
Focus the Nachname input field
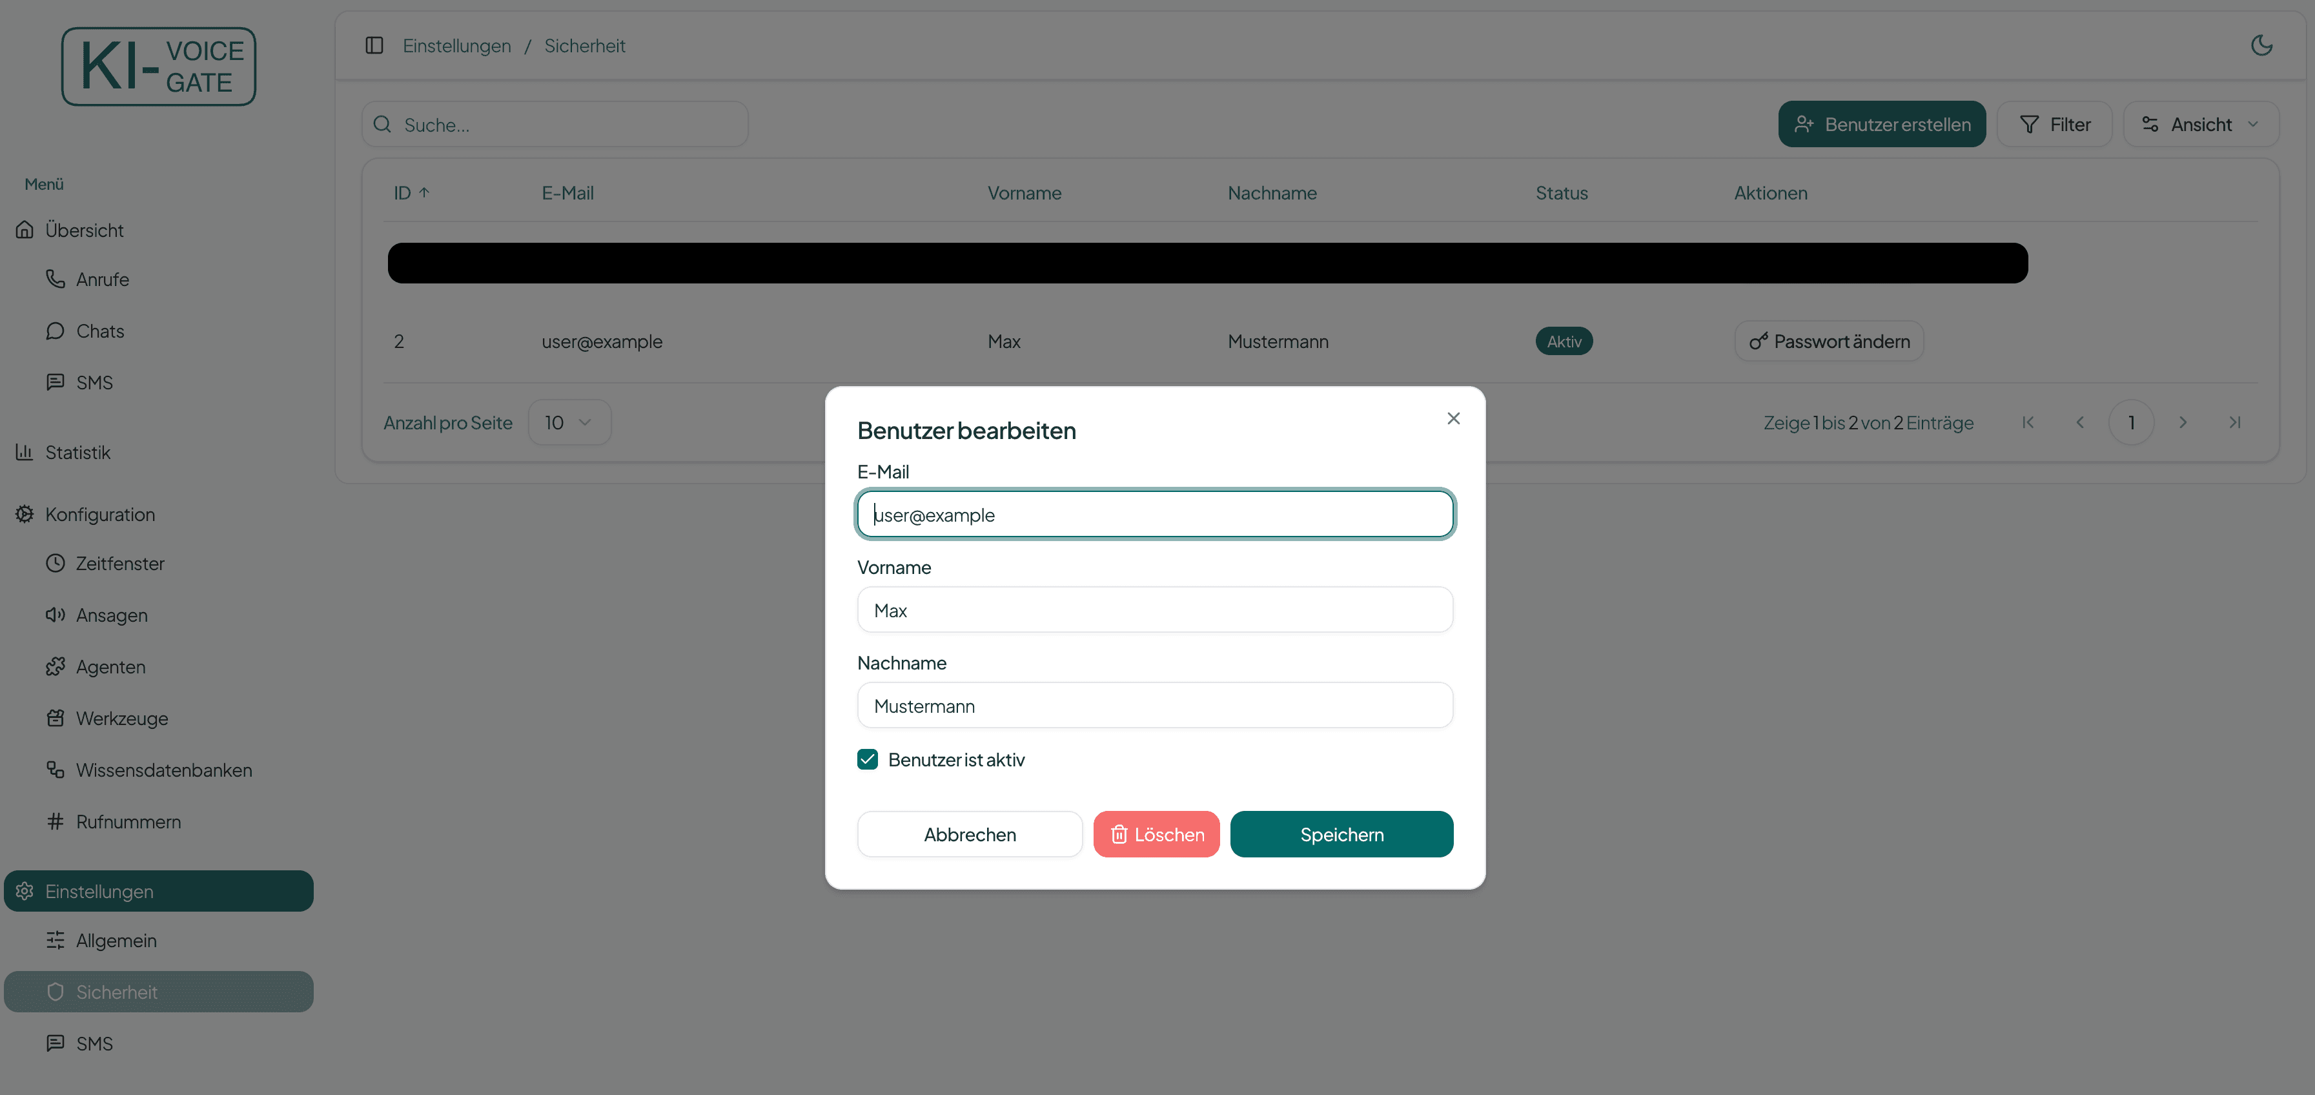1155,706
